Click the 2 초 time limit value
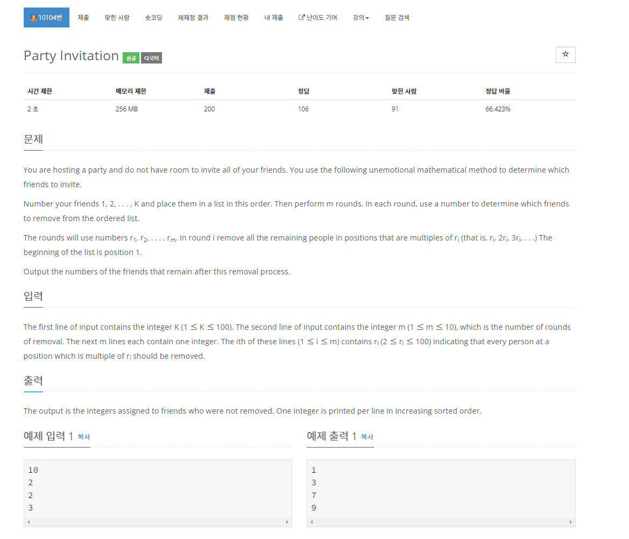This screenshot has height=539, width=629. (x=33, y=109)
